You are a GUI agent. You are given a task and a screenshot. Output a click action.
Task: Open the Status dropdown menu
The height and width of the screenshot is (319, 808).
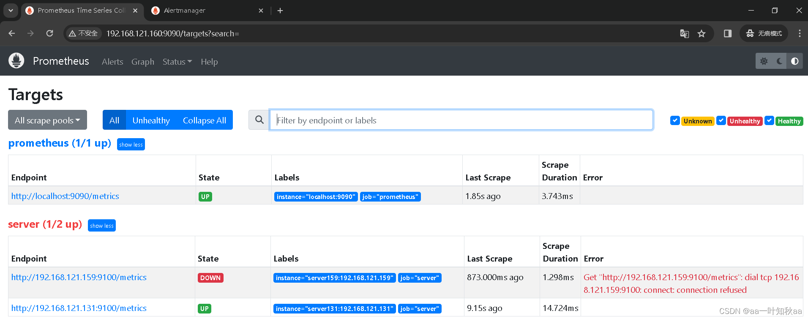point(177,62)
